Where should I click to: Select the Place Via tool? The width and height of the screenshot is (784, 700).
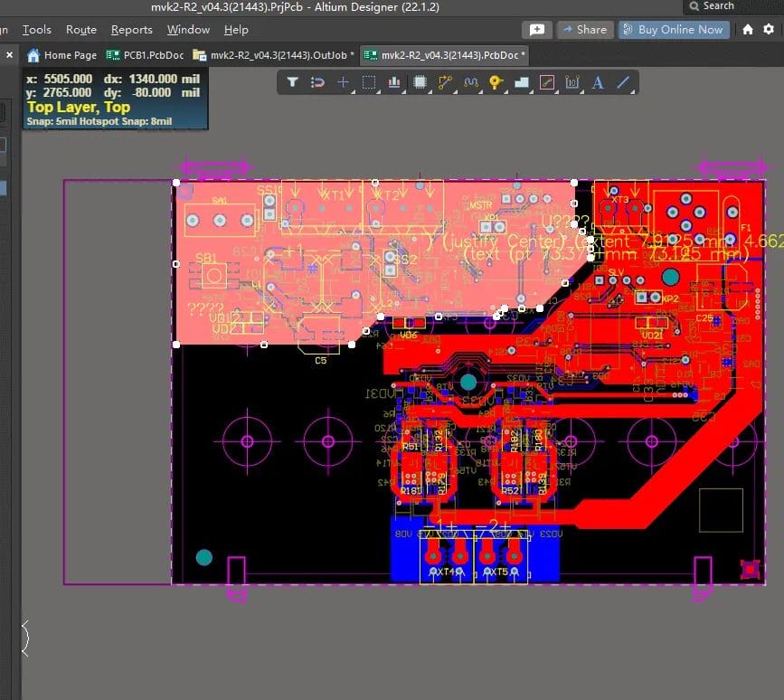point(496,82)
